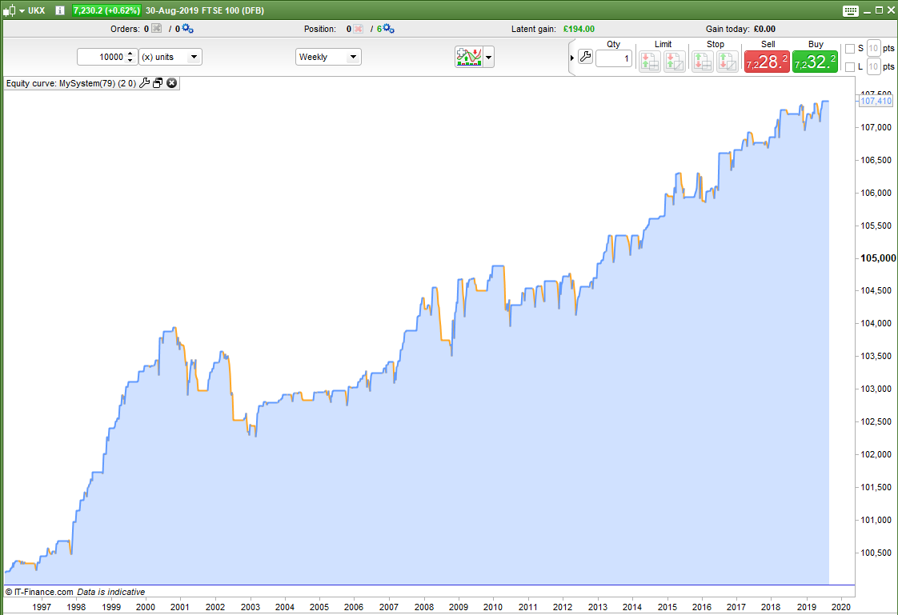Click the first Stop order icon

(703, 62)
